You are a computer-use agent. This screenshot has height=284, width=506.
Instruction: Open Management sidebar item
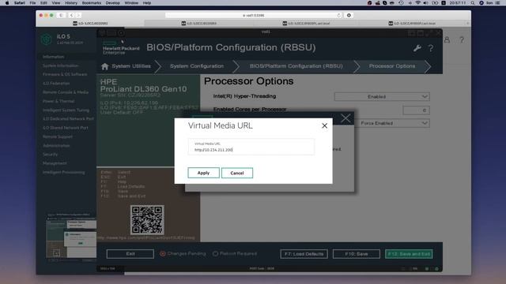55,163
